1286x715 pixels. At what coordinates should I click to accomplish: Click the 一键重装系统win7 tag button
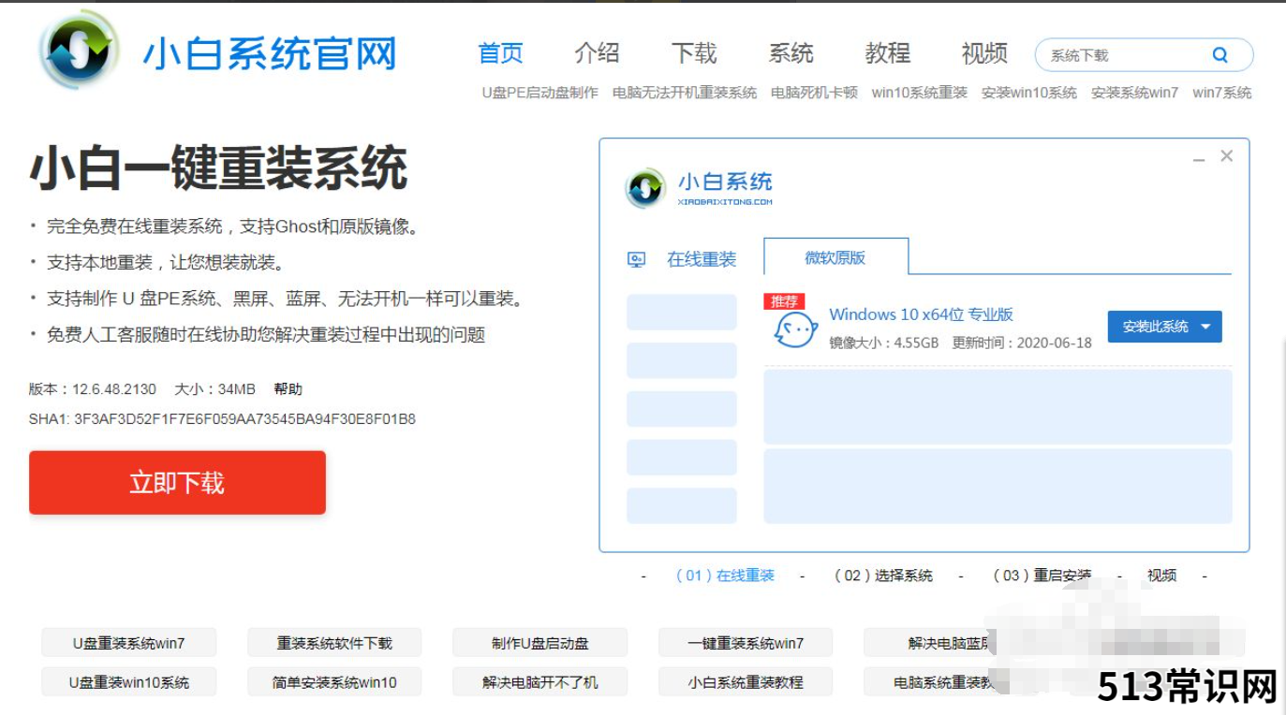tap(746, 643)
